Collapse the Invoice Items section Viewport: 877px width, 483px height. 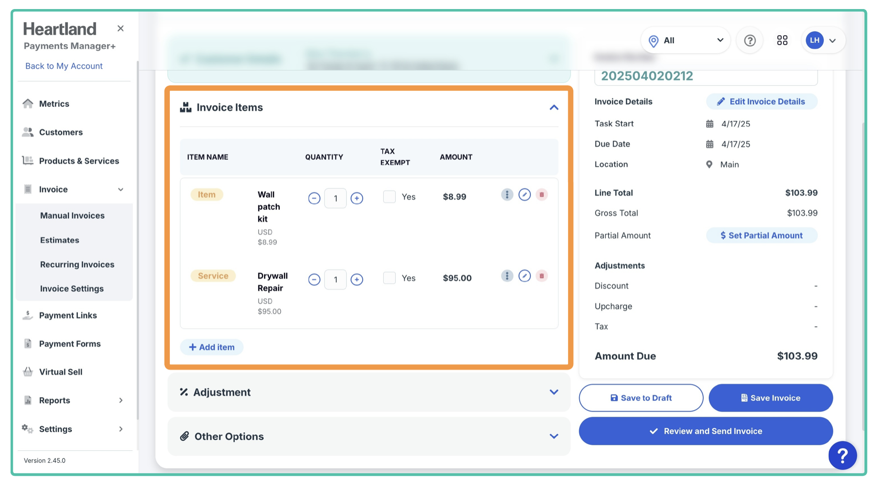click(x=554, y=107)
